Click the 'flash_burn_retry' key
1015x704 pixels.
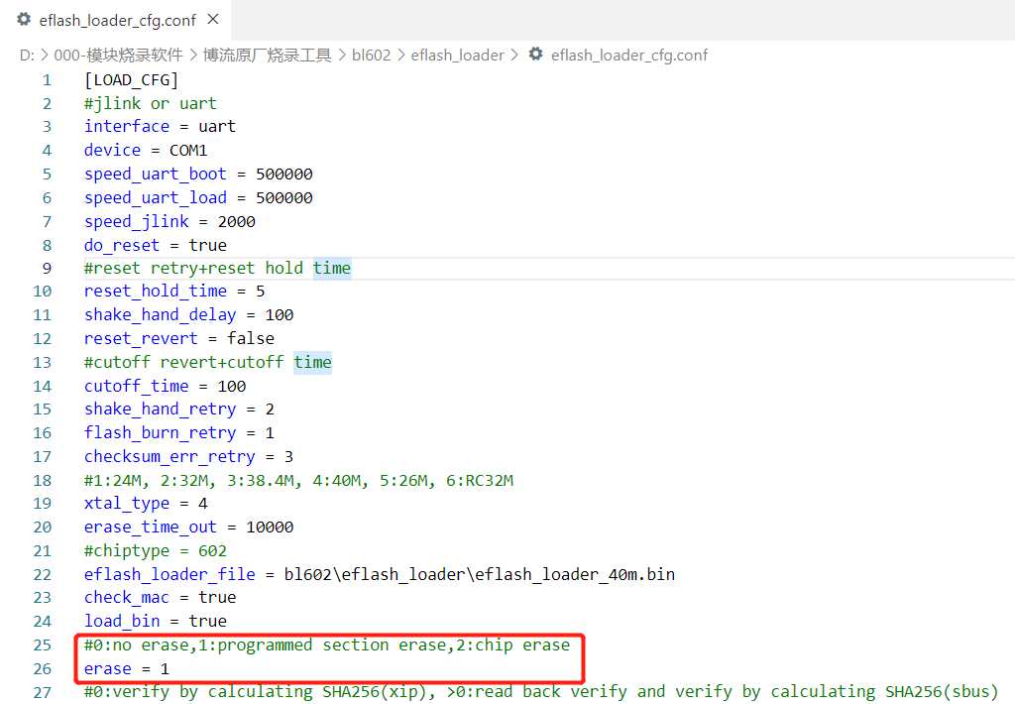pos(161,432)
